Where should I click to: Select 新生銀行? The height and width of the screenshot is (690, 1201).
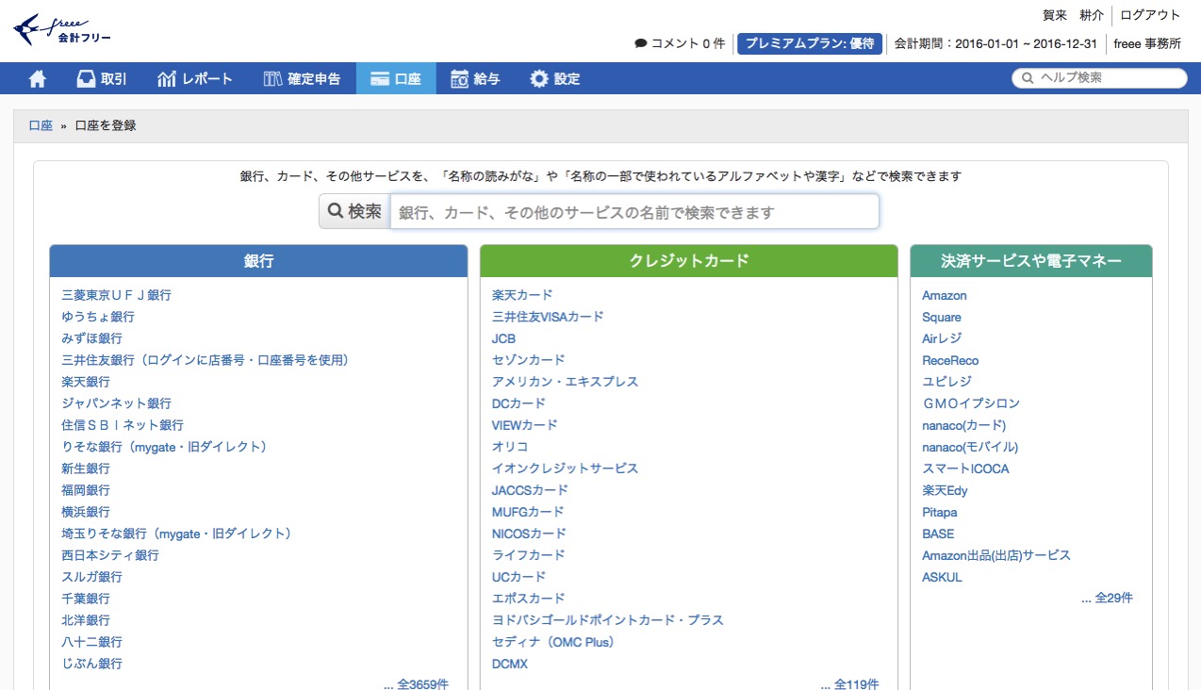[x=86, y=468]
